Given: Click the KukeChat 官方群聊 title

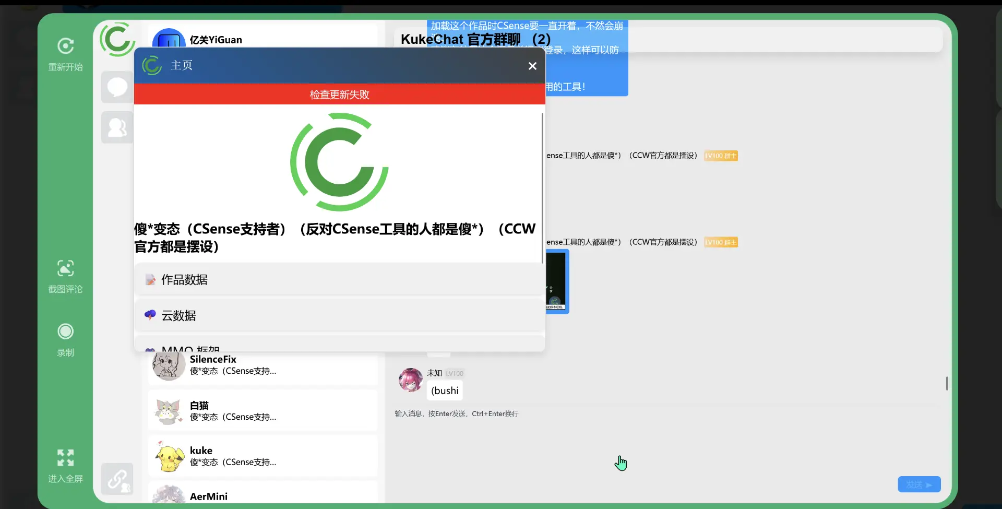Looking at the screenshot, I should (x=475, y=39).
